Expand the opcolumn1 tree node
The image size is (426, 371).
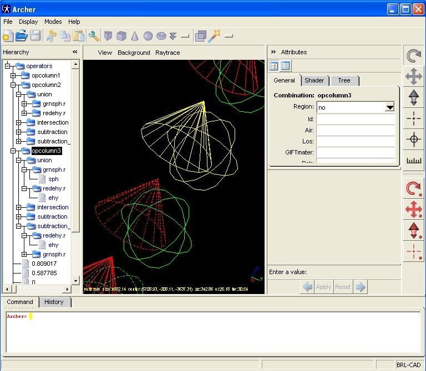[13, 75]
